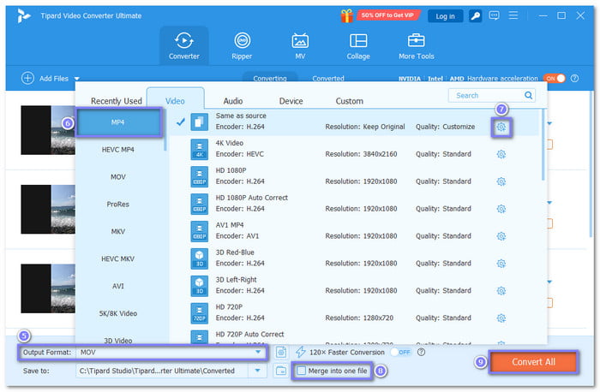Open settings gear for 4K Video
The image size is (600, 392).
click(x=501, y=154)
